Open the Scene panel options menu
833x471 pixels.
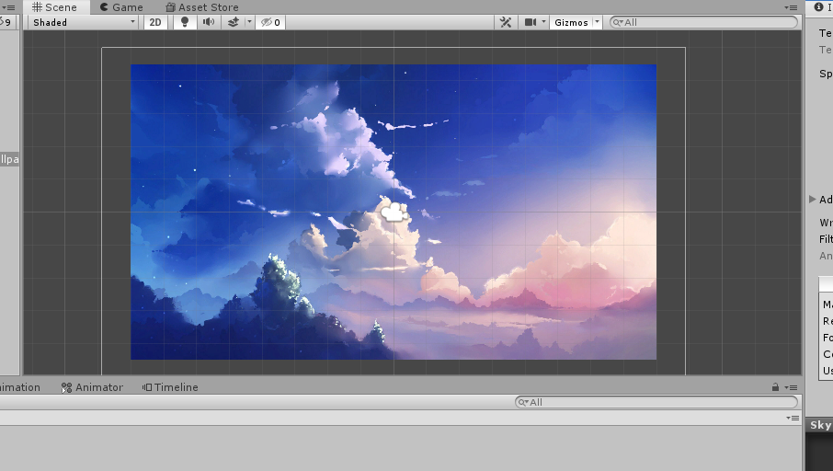pos(791,7)
